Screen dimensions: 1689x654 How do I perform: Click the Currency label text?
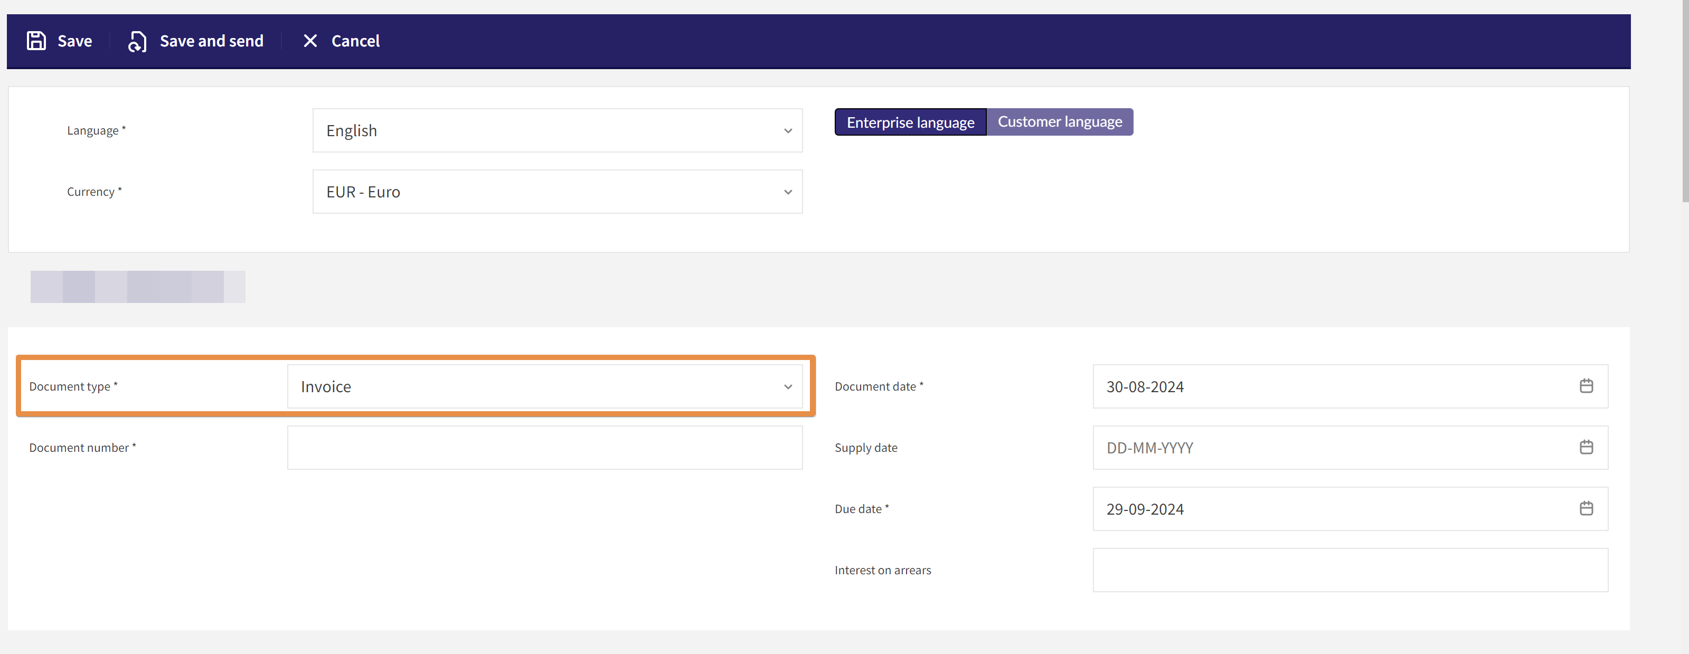[95, 192]
